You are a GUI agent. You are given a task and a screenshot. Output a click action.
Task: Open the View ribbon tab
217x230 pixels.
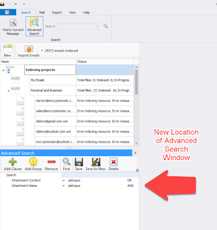point(73,13)
